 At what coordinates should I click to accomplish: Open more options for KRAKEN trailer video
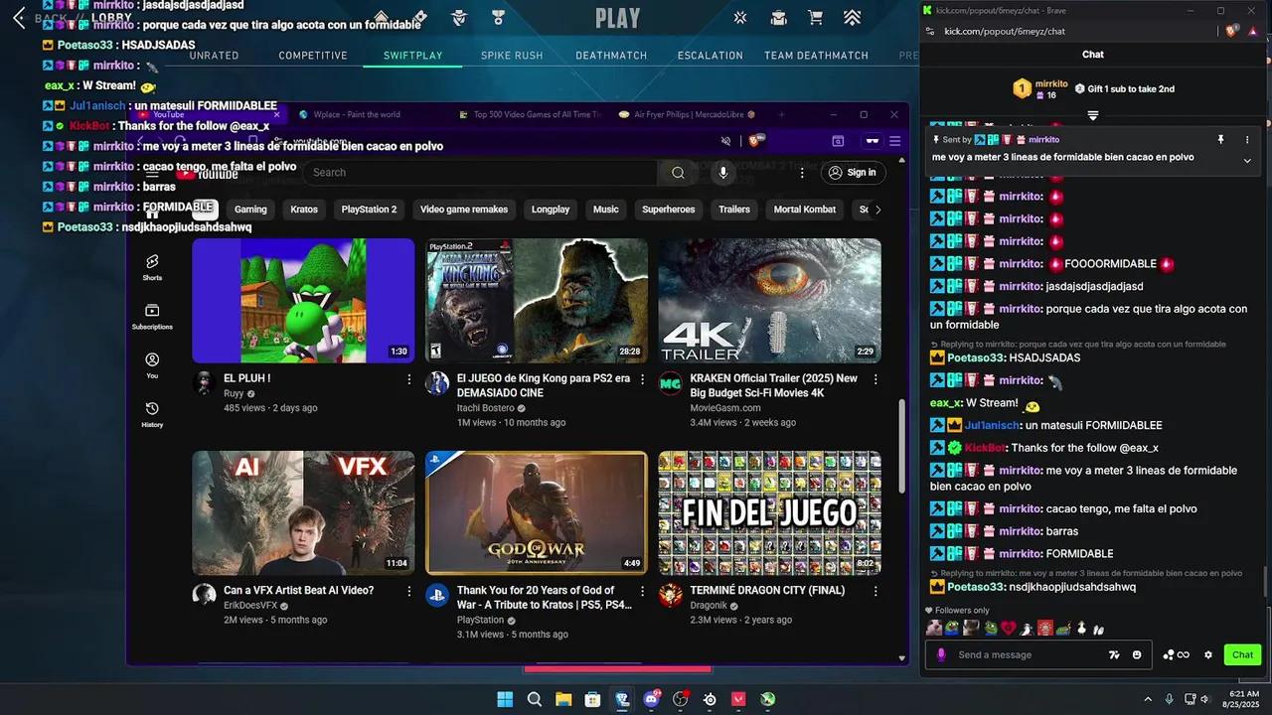875,379
